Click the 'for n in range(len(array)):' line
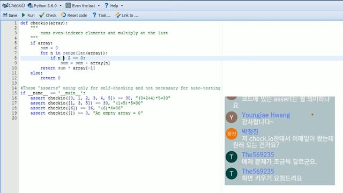This screenshot has height=193, width=343. (x=74, y=53)
